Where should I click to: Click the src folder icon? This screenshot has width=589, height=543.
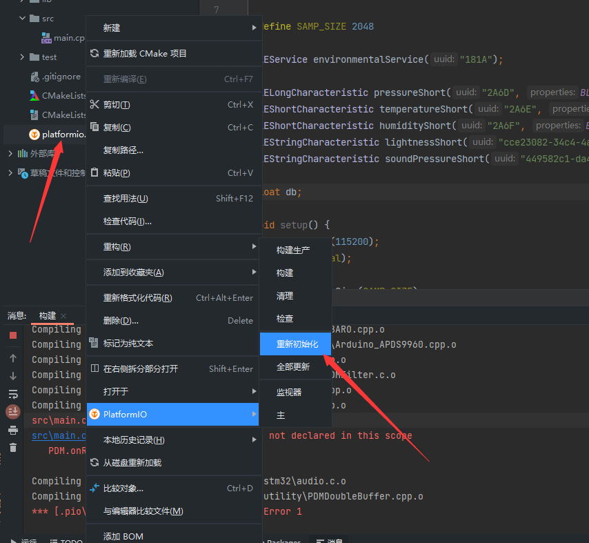tap(34, 18)
